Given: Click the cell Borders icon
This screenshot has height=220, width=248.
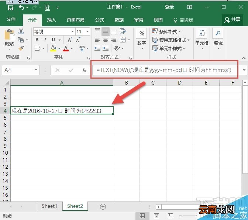Looking at the screenshot, I should click(37, 48).
